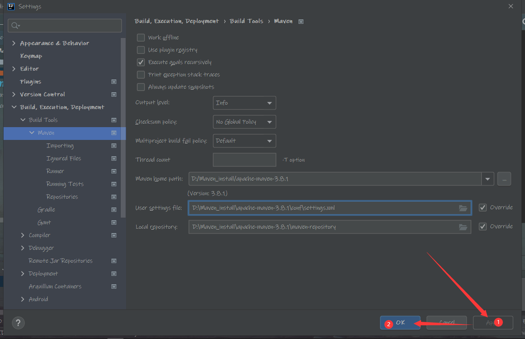The width and height of the screenshot is (525, 339).
Task: Click the project-level icon beside Version Control
Action: (x=114, y=94)
